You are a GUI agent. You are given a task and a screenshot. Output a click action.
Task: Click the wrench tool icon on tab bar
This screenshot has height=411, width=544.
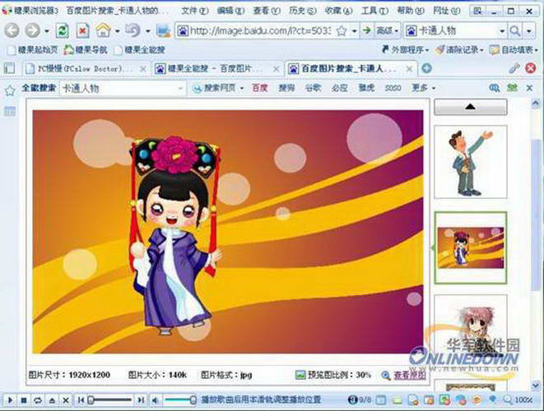[514, 68]
